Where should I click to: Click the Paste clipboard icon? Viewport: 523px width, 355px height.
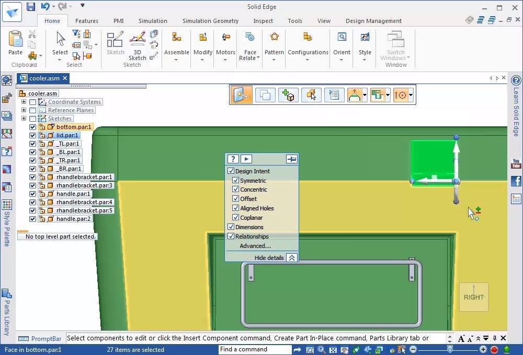(x=15, y=39)
